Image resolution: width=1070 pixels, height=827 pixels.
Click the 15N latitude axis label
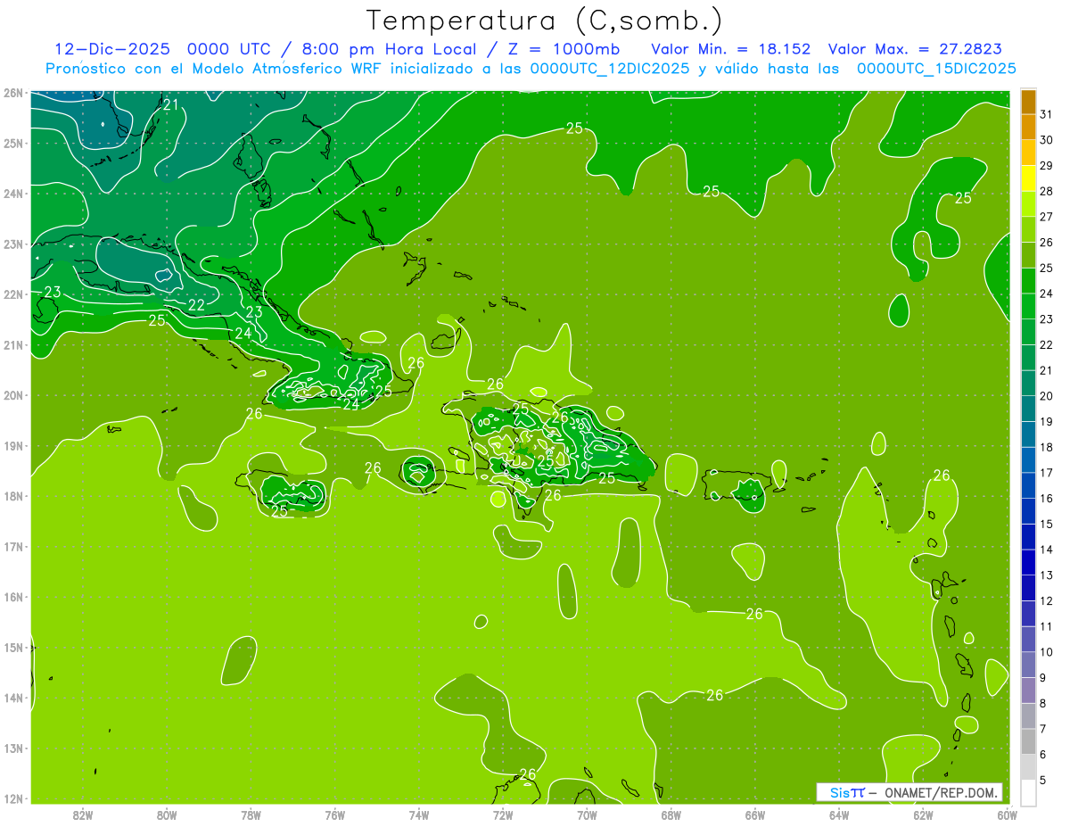click(13, 647)
